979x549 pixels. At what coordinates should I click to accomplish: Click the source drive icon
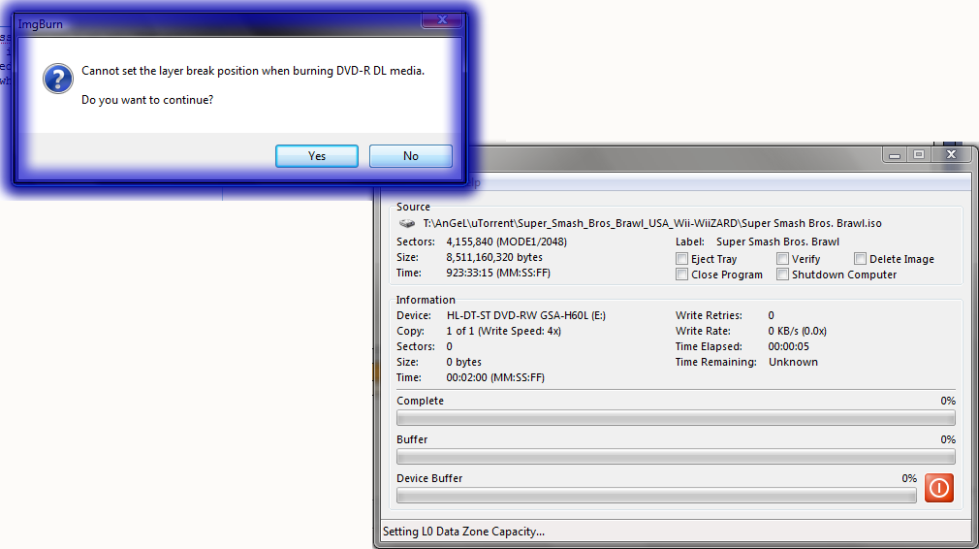(x=407, y=223)
